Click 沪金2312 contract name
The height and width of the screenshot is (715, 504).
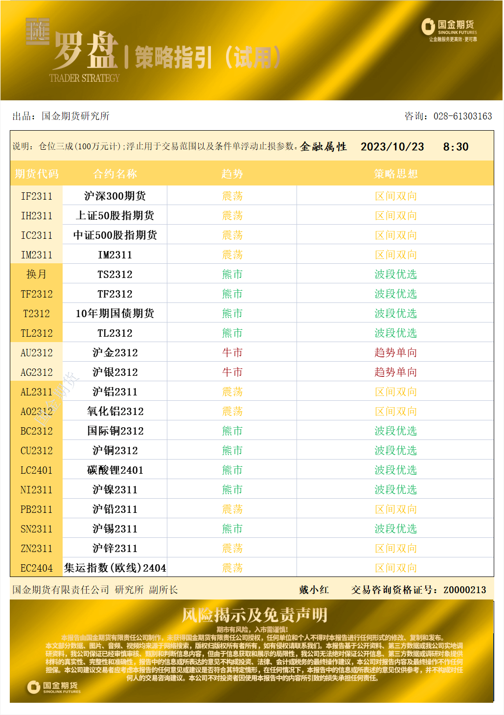[115, 352]
